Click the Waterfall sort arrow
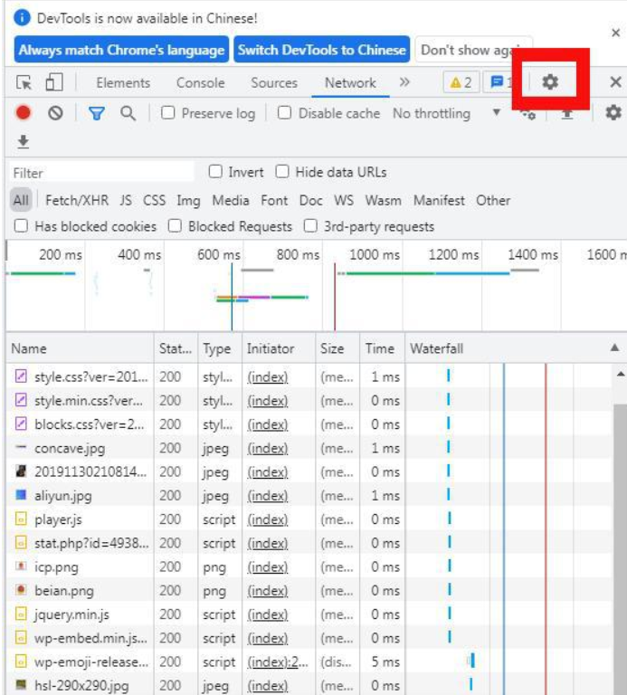The height and width of the screenshot is (695, 627). tap(614, 347)
